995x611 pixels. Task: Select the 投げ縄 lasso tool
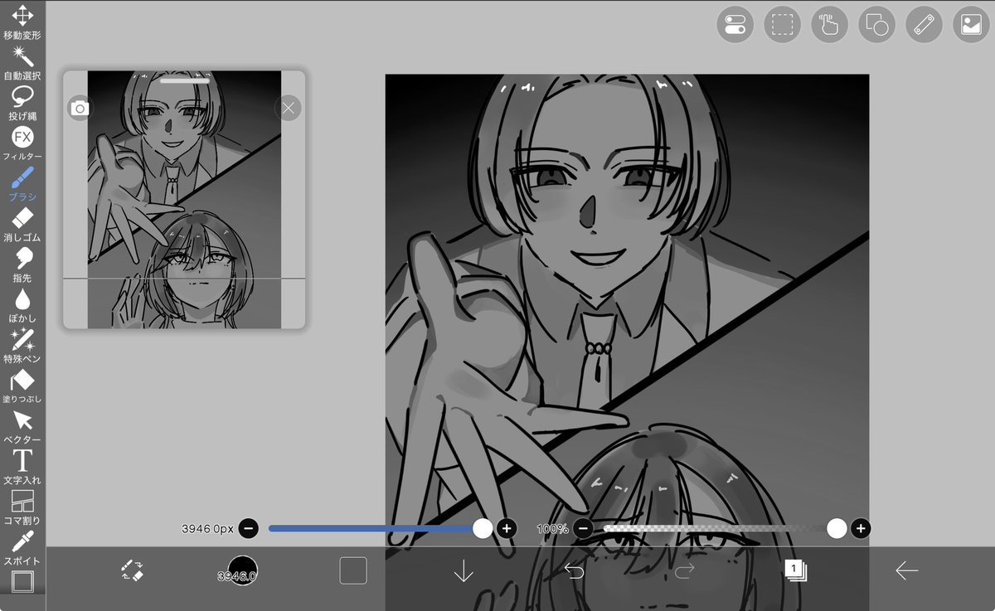[22, 104]
